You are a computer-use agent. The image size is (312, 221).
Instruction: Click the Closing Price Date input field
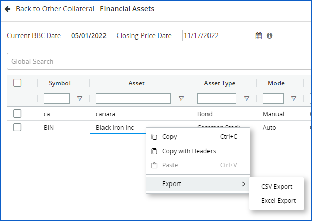click(217, 36)
